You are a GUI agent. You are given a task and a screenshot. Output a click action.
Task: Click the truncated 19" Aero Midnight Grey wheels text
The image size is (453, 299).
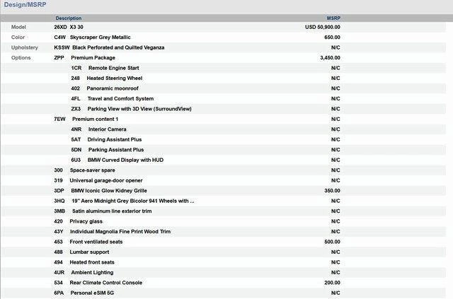(132, 201)
